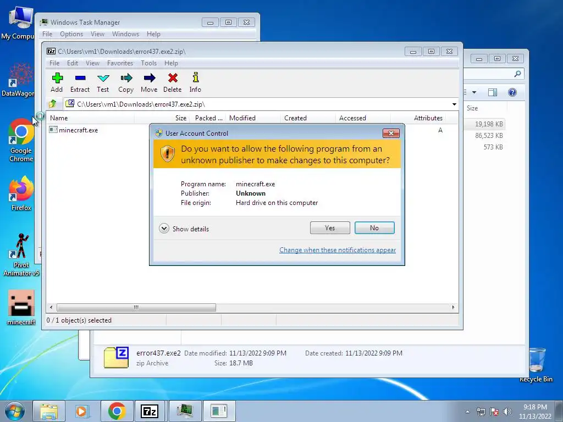Open 7-Zip Help menu
This screenshot has height=422, width=563.
tap(172, 63)
